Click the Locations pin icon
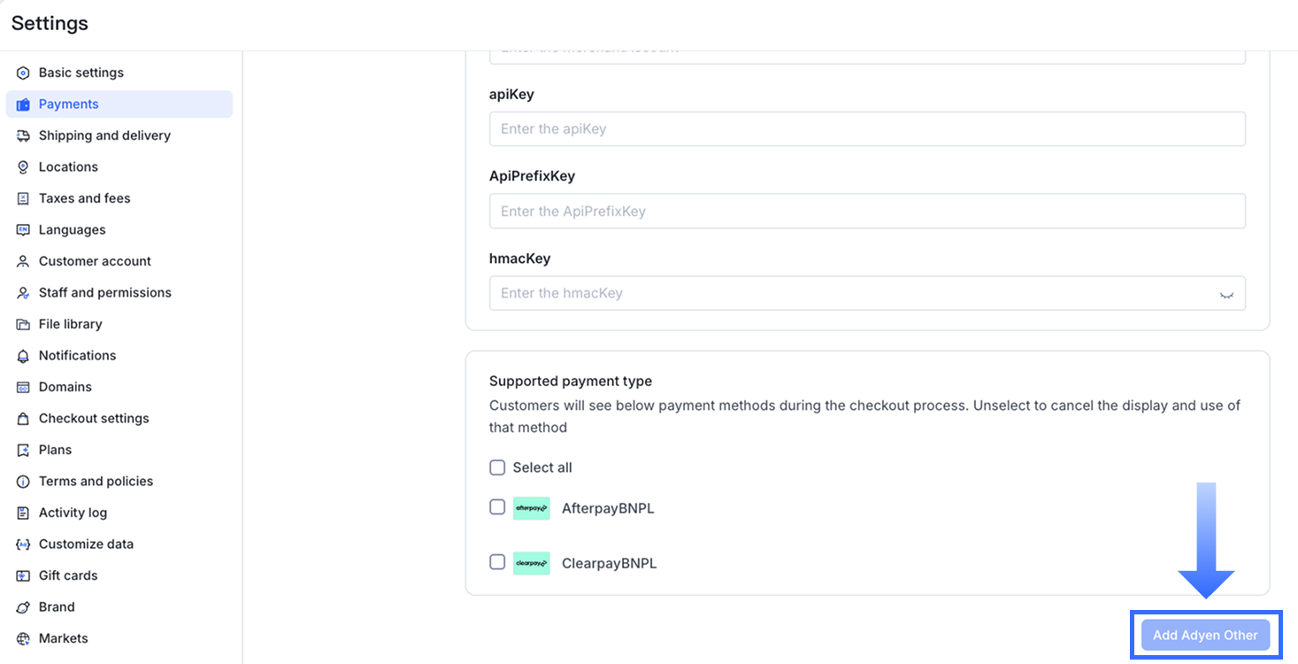The image size is (1298, 664). click(23, 167)
